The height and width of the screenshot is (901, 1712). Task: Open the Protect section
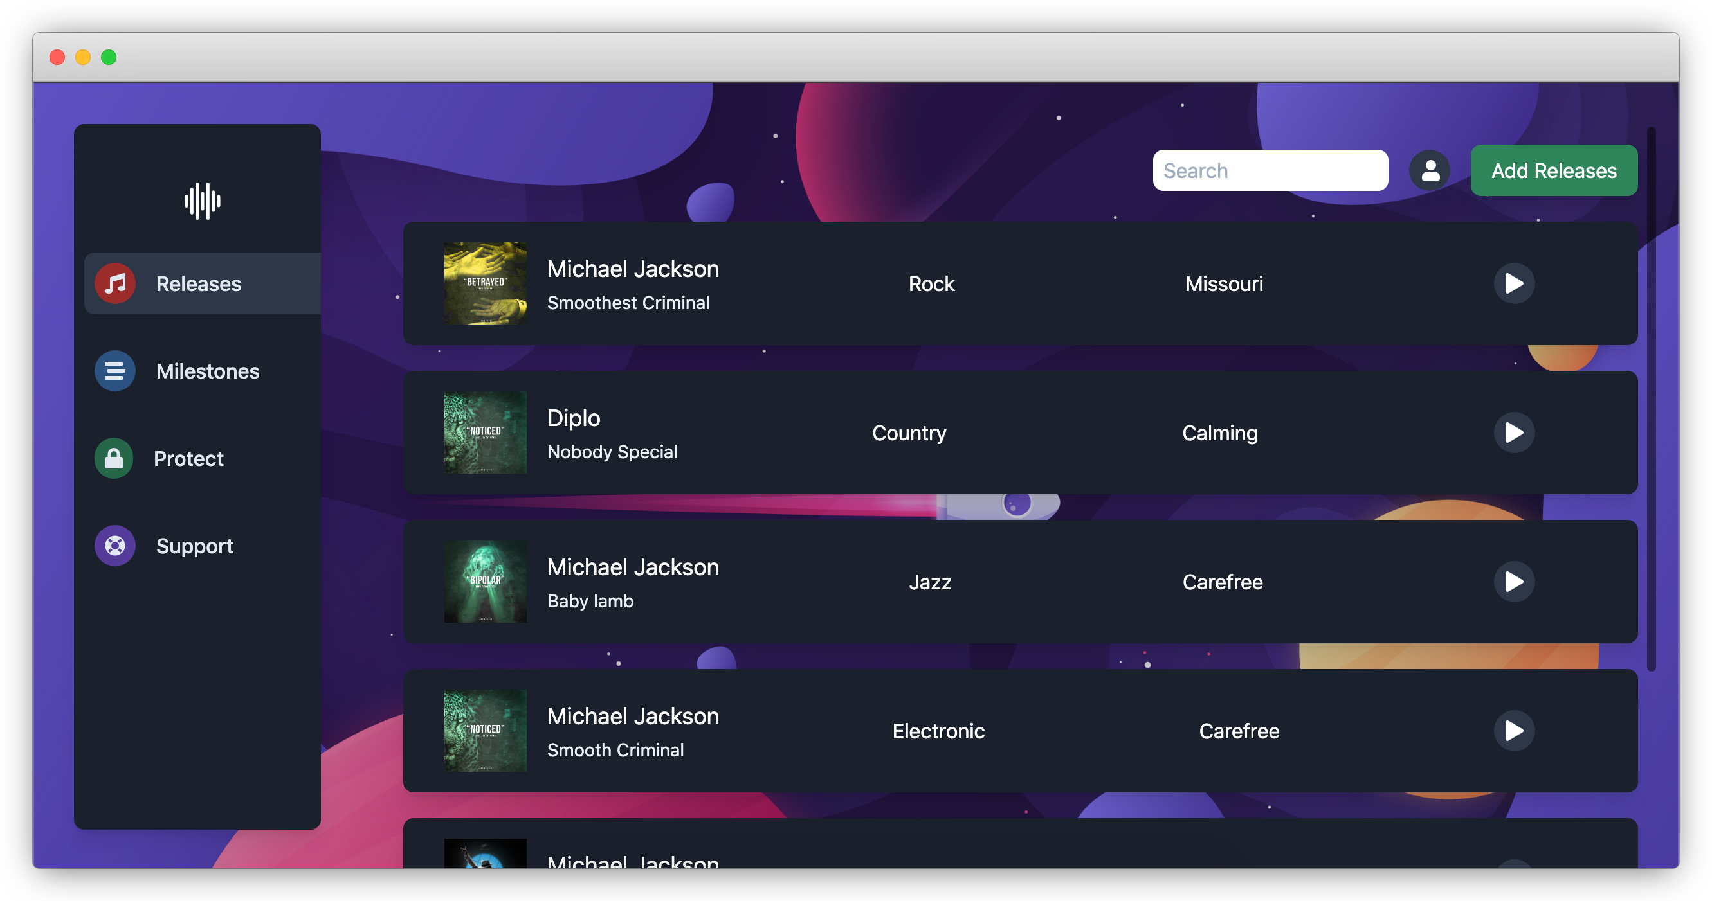click(203, 458)
